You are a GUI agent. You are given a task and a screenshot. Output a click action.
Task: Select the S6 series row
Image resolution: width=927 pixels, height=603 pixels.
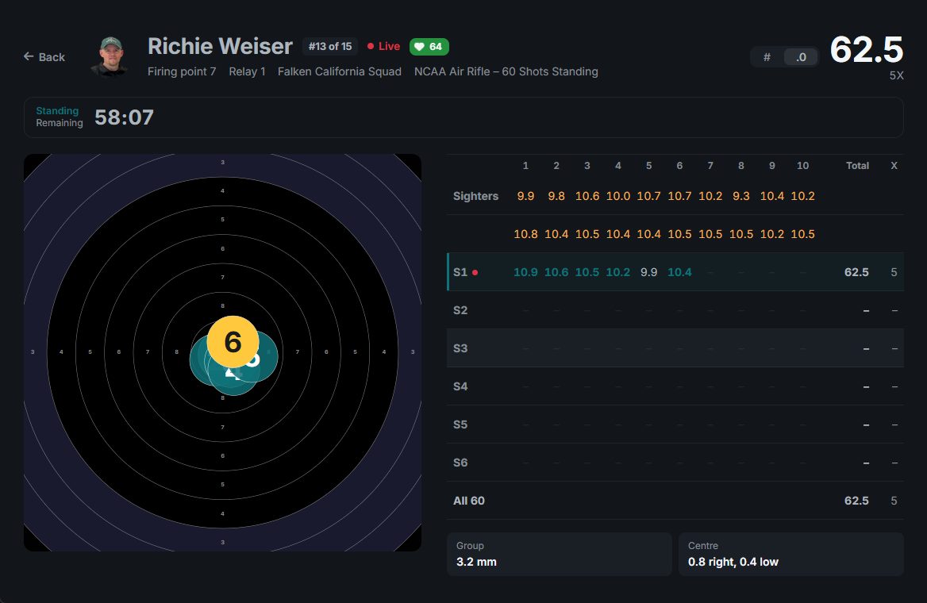(675, 463)
